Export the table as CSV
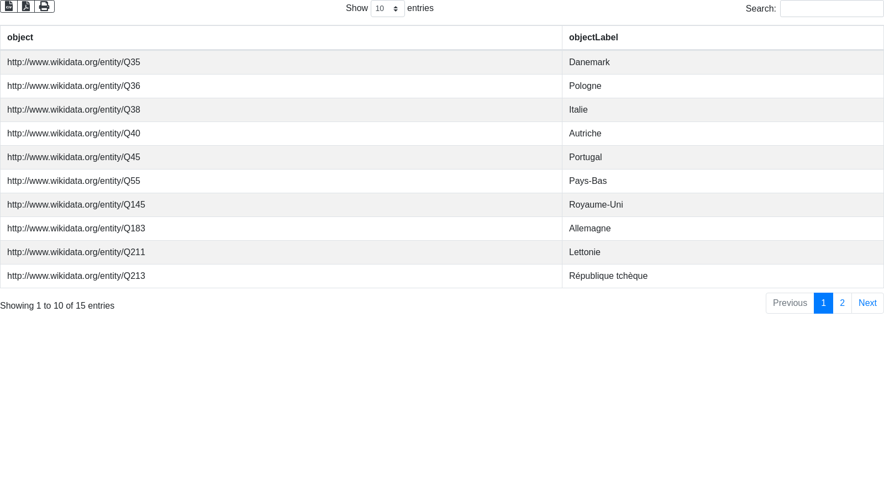884x497 pixels. click(x=9, y=6)
